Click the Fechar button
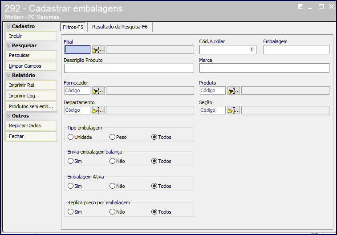Image resolution: width=337 pixels, height=235 pixels. coord(31,136)
